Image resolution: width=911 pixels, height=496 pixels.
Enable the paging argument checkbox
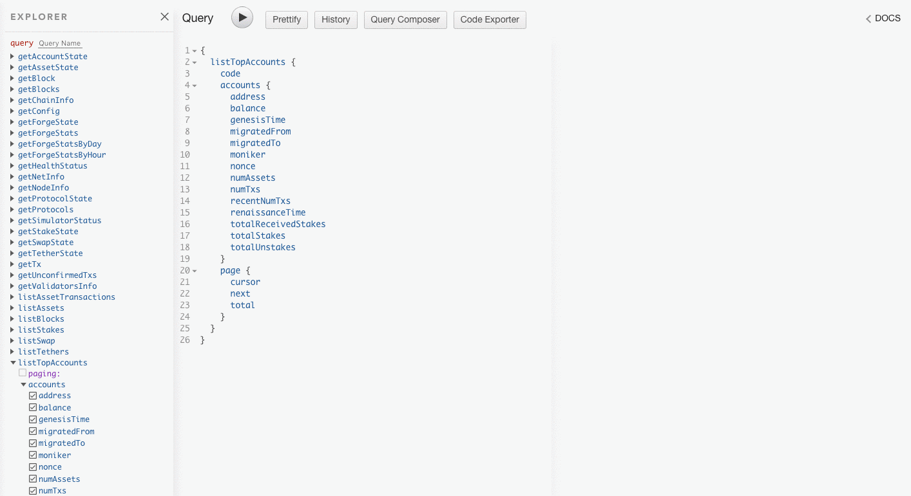coord(23,373)
